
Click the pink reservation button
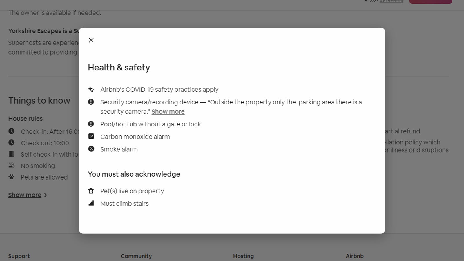click(x=431, y=1)
